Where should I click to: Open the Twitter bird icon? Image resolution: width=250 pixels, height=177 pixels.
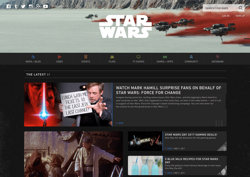tap(23, 6)
